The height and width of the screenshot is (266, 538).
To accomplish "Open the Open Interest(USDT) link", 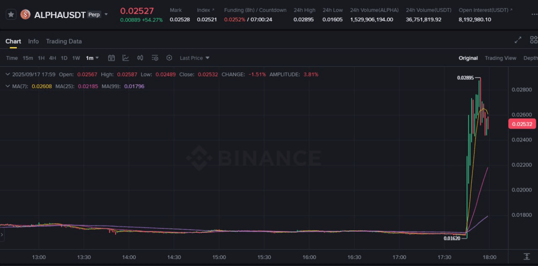I will [485, 10].
